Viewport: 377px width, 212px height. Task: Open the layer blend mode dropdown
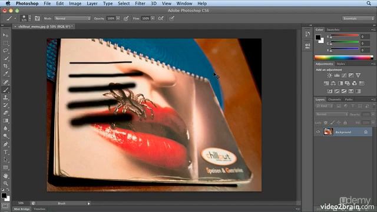pyautogui.click(x=332, y=114)
